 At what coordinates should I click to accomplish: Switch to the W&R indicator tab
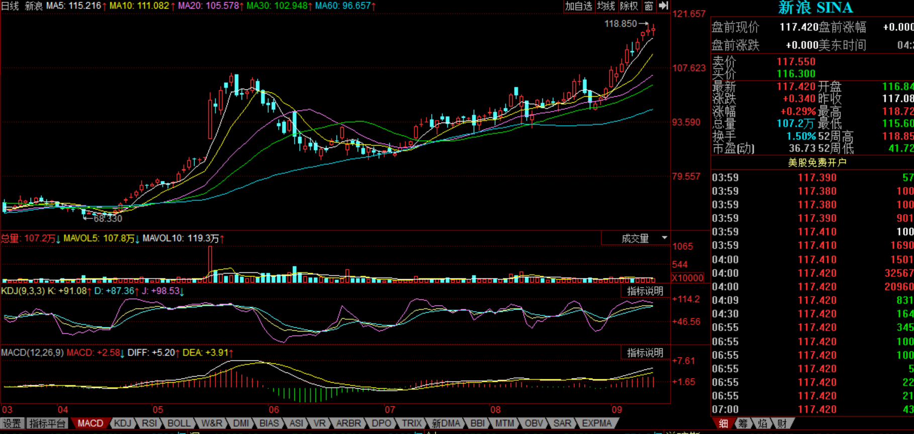click(212, 423)
